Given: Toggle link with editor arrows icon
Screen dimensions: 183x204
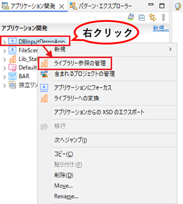Looking at the screenshot, I should click(x=152, y=17).
